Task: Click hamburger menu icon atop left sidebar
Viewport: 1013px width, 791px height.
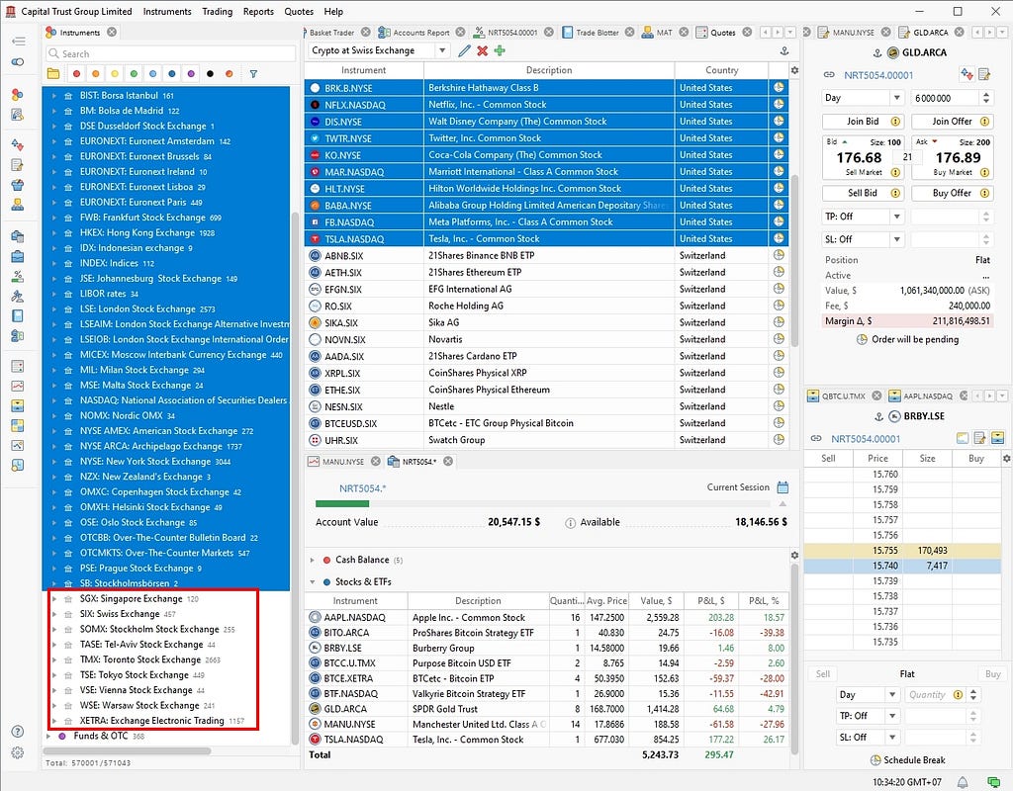Action: pyautogui.click(x=18, y=41)
